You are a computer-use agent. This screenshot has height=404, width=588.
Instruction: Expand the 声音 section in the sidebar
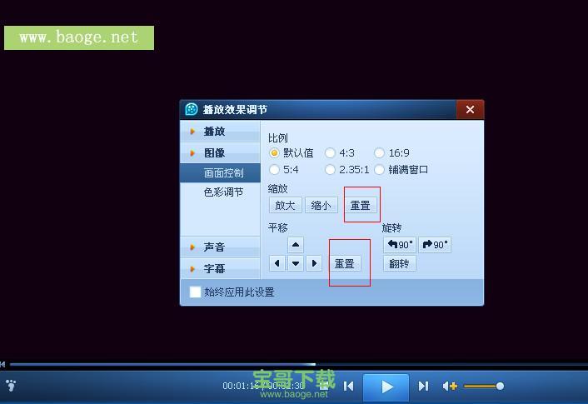[220, 247]
